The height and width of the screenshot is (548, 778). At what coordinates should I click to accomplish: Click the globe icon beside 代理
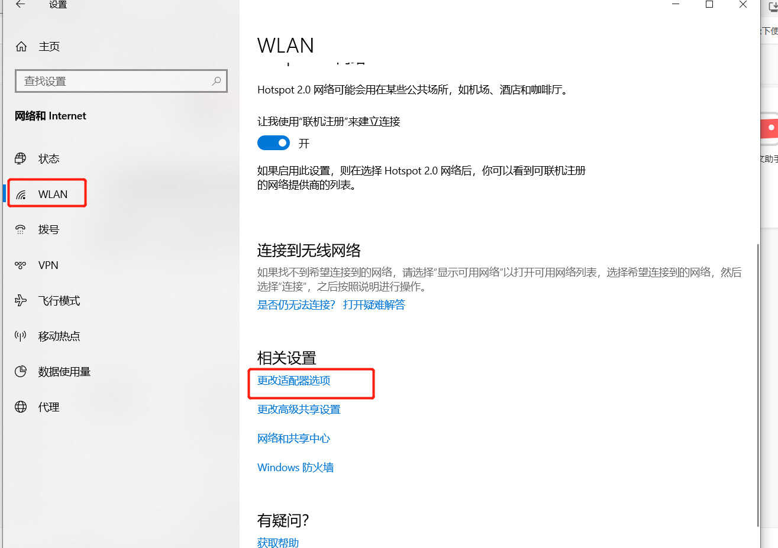coord(21,407)
